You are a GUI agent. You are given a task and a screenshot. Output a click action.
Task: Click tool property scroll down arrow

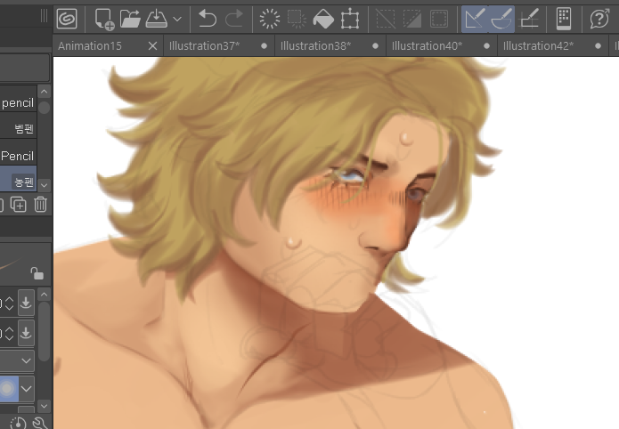pyautogui.click(x=45, y=406)
